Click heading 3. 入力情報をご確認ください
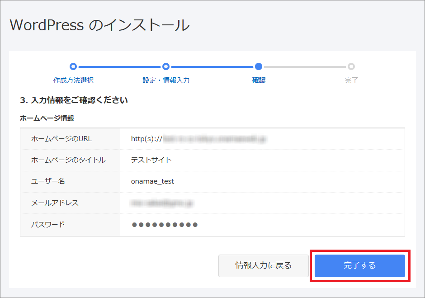The width and height of the screenshot is (425, 298). (x=74, y=100)
